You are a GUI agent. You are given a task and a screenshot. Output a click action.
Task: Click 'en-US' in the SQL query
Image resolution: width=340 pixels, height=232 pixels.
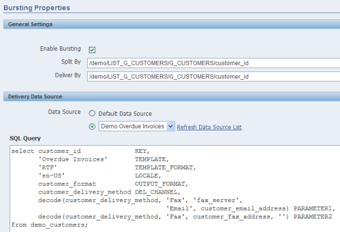pos(51,176)
